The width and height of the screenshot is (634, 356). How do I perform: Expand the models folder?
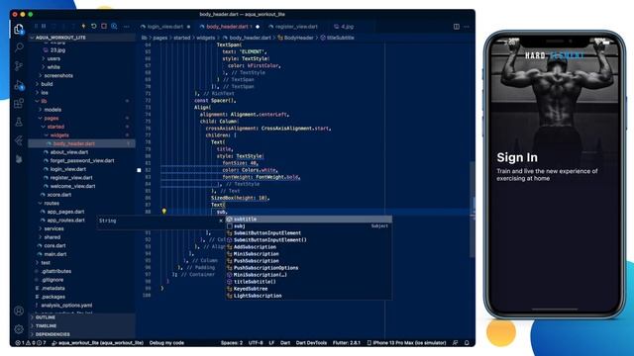(53, 110)
